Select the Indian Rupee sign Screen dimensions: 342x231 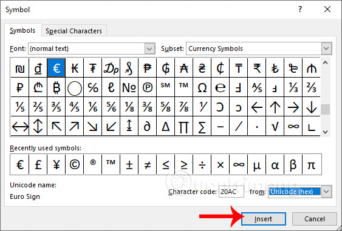click(256, 68)
